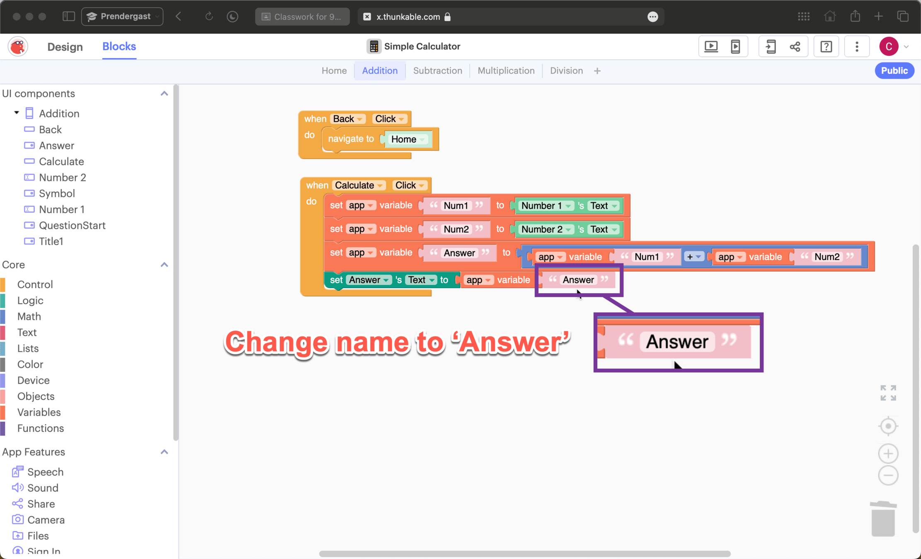
Task: Switch to the Subtraction screen tab
Action: point(437,71)
